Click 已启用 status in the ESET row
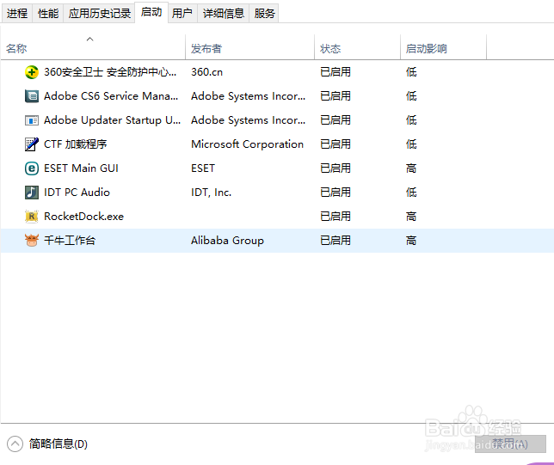Image resolution: width=554 pixels, height=465 pixels. [x=335, y=168]
